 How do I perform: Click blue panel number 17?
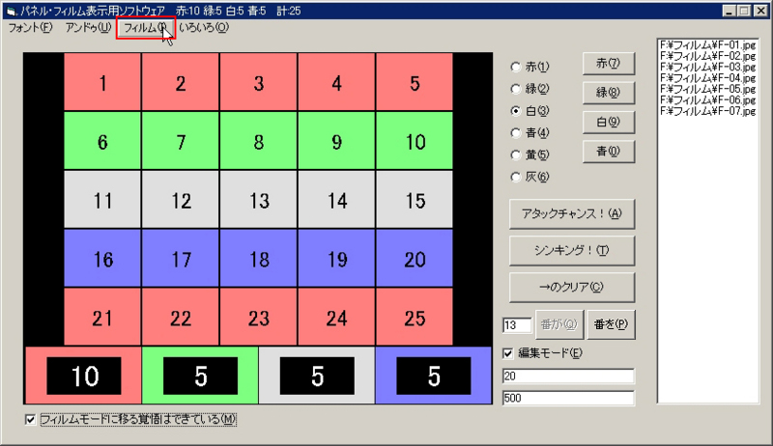pos(181,258)
